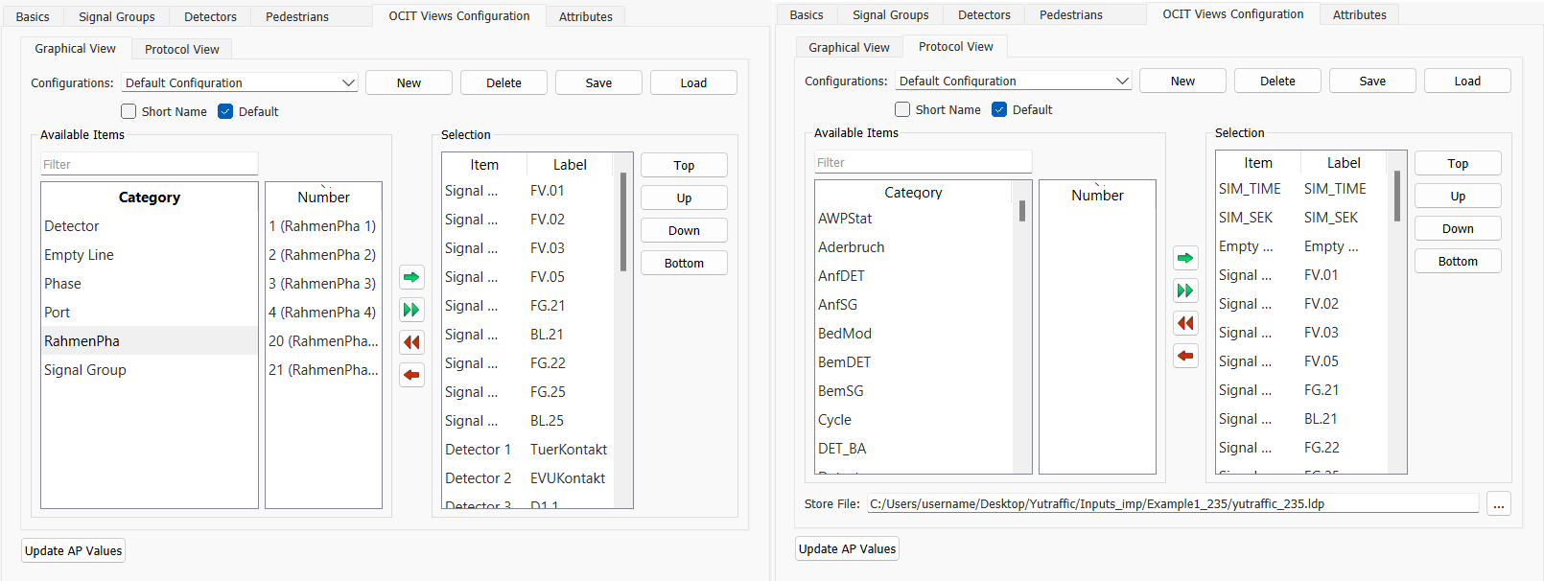Click the browse ellipsis button beside Store File

[x=1499, y=504]
